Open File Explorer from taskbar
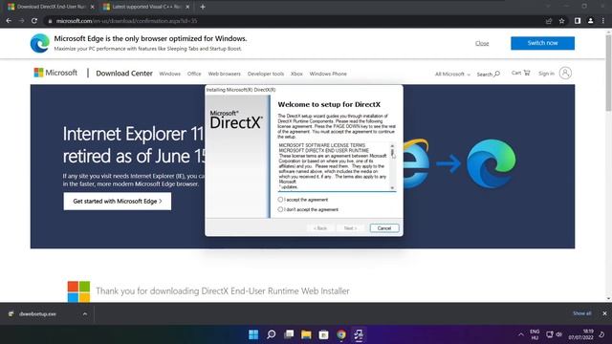Screen dimensions: 612x344 point(306,334)
